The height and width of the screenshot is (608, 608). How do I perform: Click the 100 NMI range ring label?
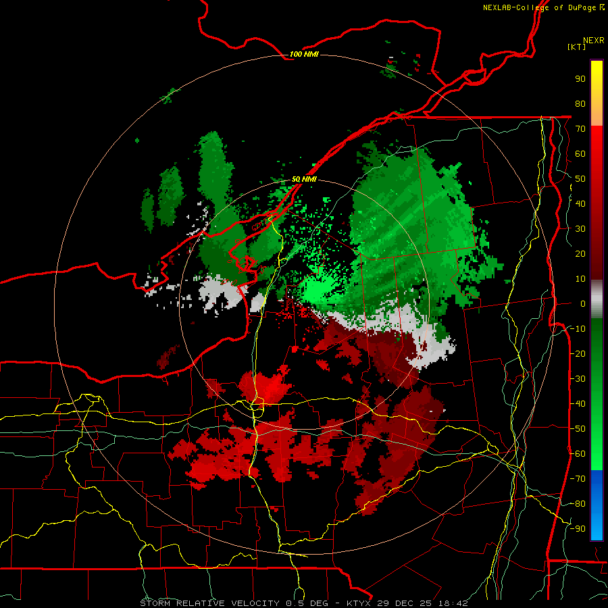click(x=304, y=54)
